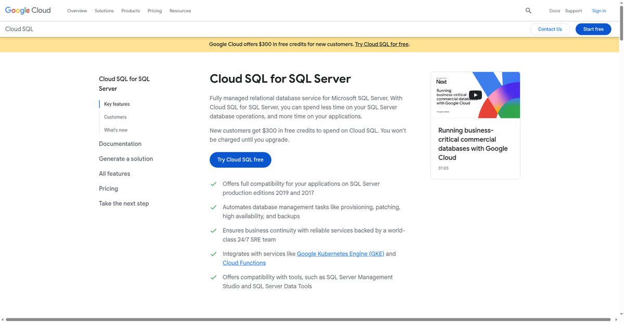Jump to sidebar Pricing section
The height and width of the screenshot is (322, 624).
[x=108, y=189]
